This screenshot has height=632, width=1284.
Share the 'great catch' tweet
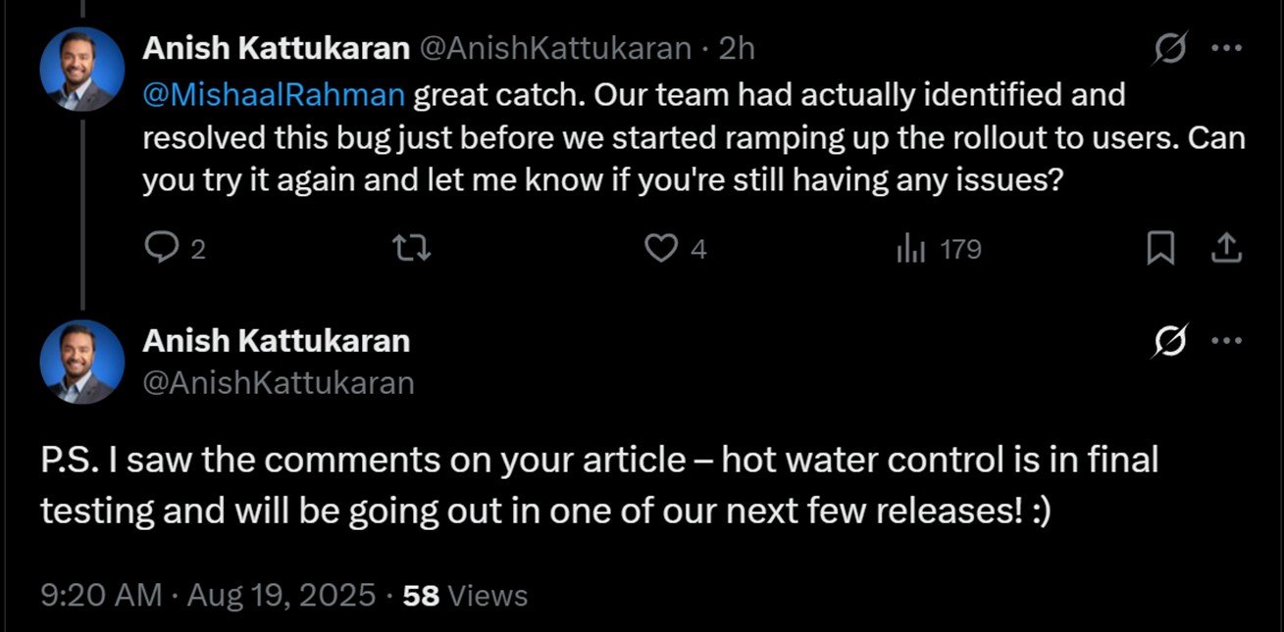pos(1225,251)
